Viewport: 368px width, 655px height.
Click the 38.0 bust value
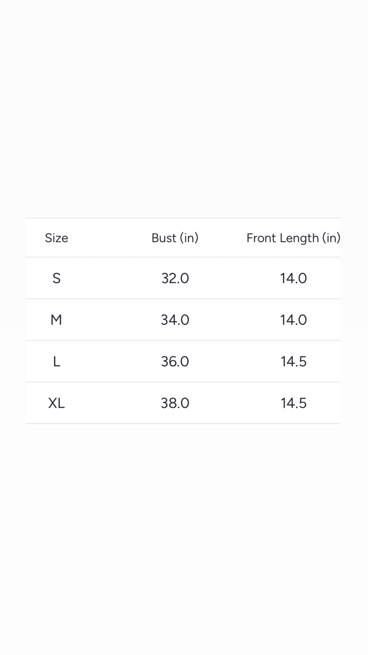(175, 403)
